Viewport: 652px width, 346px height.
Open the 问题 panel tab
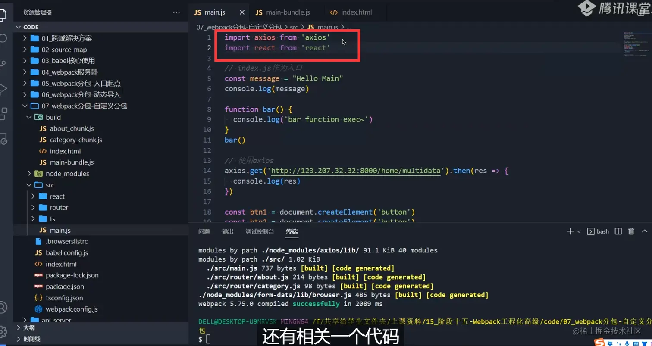(204, 231)
